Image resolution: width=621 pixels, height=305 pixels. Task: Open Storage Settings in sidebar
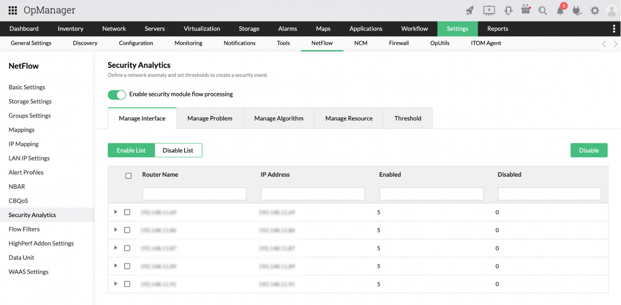click(30, 101)
